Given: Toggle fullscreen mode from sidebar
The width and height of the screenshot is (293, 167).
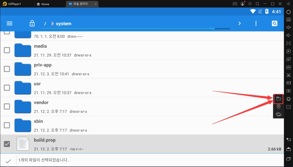Looking at the screenshot, I should click(x=289, y=43).
